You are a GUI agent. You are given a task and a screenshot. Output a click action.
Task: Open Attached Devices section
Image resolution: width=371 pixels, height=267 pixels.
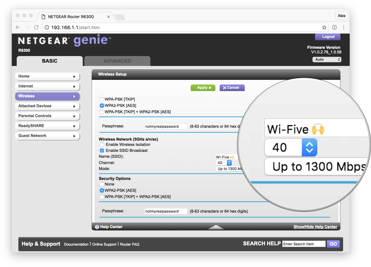pos(47,106)
